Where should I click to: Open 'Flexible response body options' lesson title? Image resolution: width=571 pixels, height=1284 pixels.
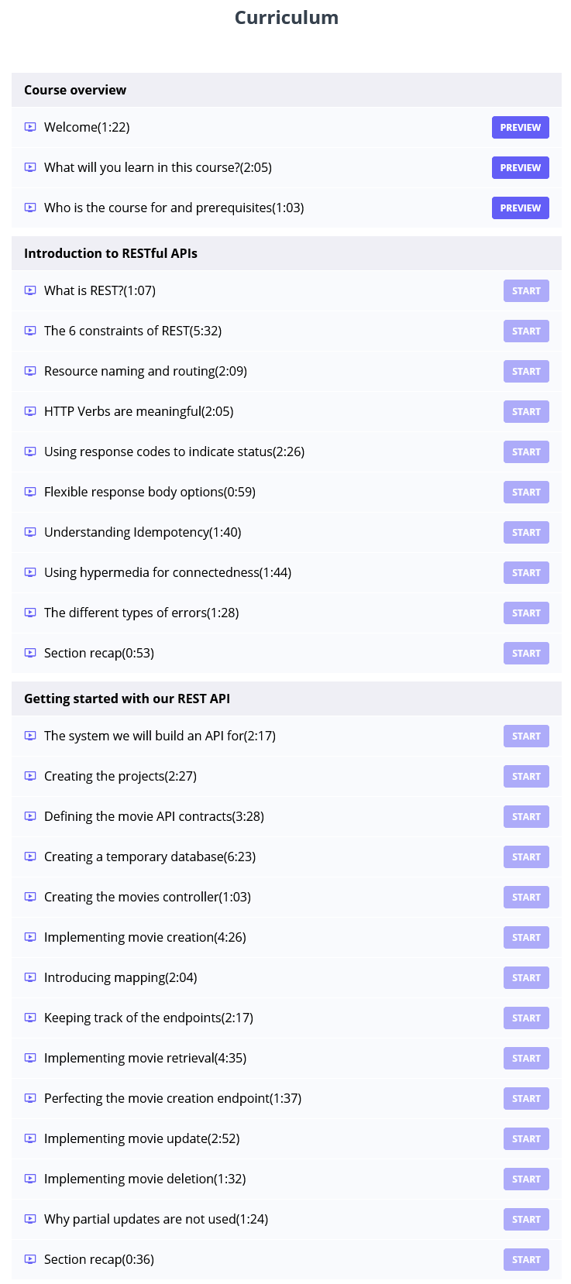150,492
